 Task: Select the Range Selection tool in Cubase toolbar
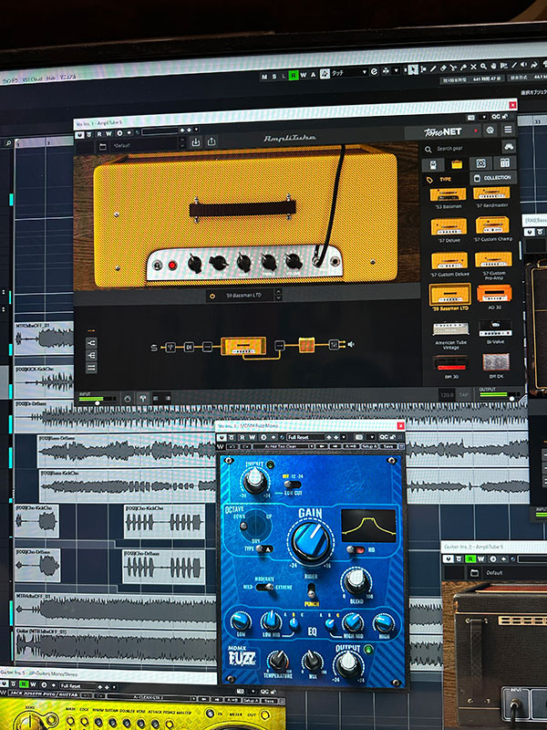[423, 69]
